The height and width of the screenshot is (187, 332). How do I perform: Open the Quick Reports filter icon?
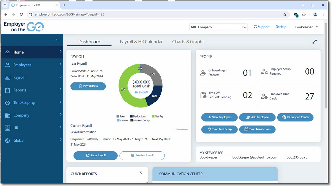coord(141,173)
